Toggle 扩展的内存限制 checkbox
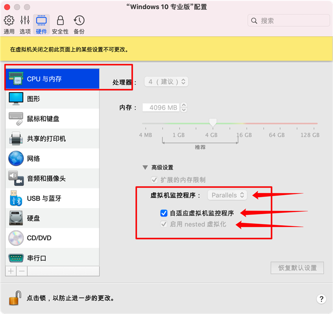This screenshot has height=314, width=333. coord(154,180)
